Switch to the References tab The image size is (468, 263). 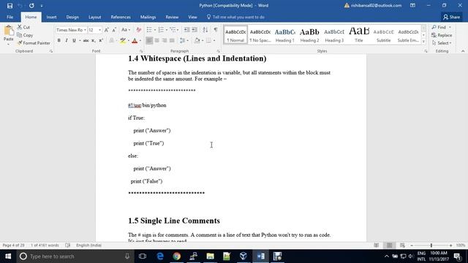121,17
